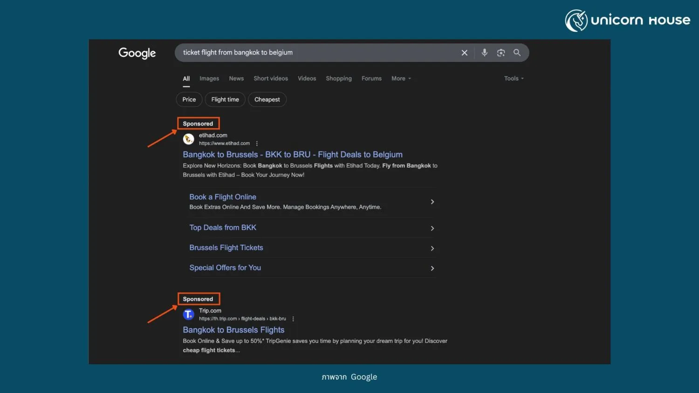This screenshot has height=393, width=699.
Task: Click the Book Extras Online description line
Action: click(285, 207)
